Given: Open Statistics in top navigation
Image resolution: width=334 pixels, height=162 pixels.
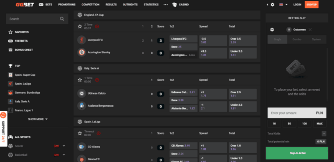Looking at the screenshot, I should tap(151, 5).
